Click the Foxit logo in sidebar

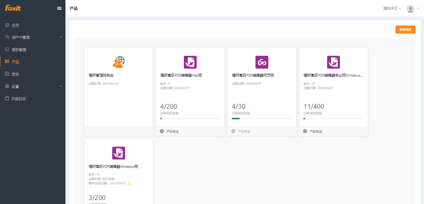[x=13, y=8]
